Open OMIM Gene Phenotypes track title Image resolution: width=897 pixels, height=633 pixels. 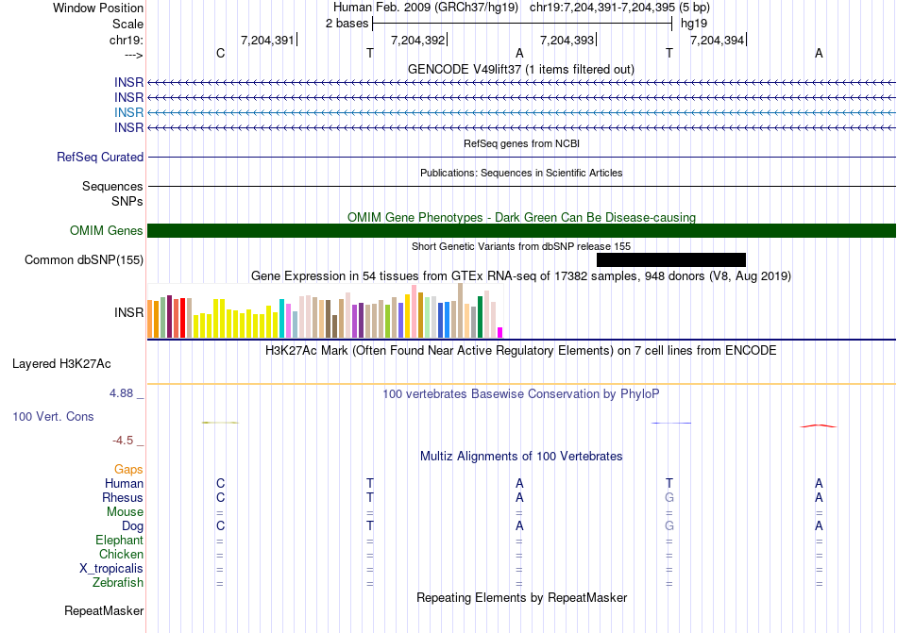point(521,217)
